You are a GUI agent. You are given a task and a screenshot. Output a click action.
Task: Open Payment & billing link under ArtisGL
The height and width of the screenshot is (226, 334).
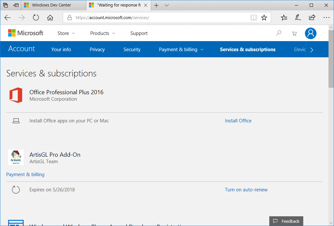point(25,175)
